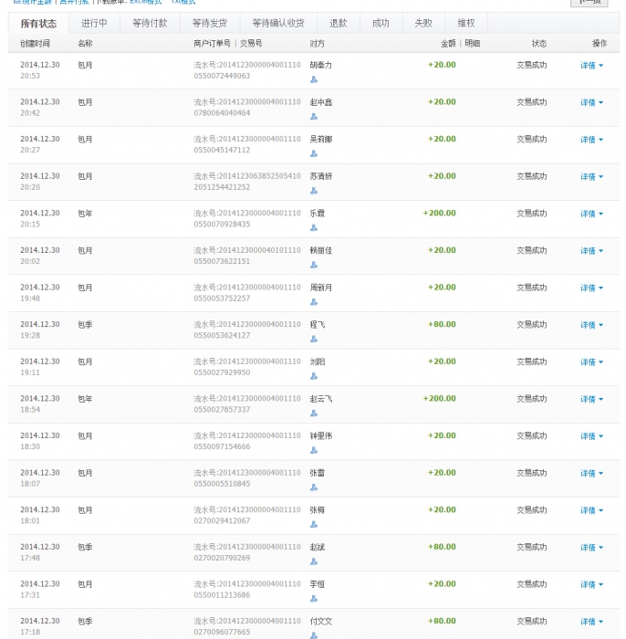Open 详情 dropdown for the 19:11 transaction
Viewport: 626px width, 639px height.
[x=591, y=362]
